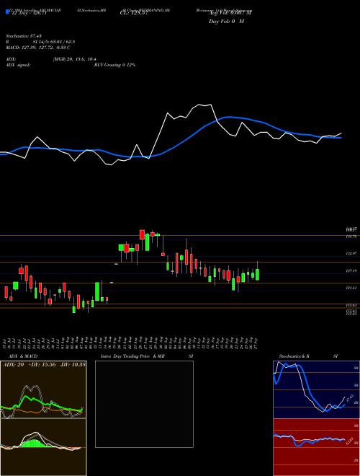Click the 'SI 14/3: 63.01 / 62.5' value
This screenshot has height=476, width=360.
pyautogui.click(x=54, y=42)
